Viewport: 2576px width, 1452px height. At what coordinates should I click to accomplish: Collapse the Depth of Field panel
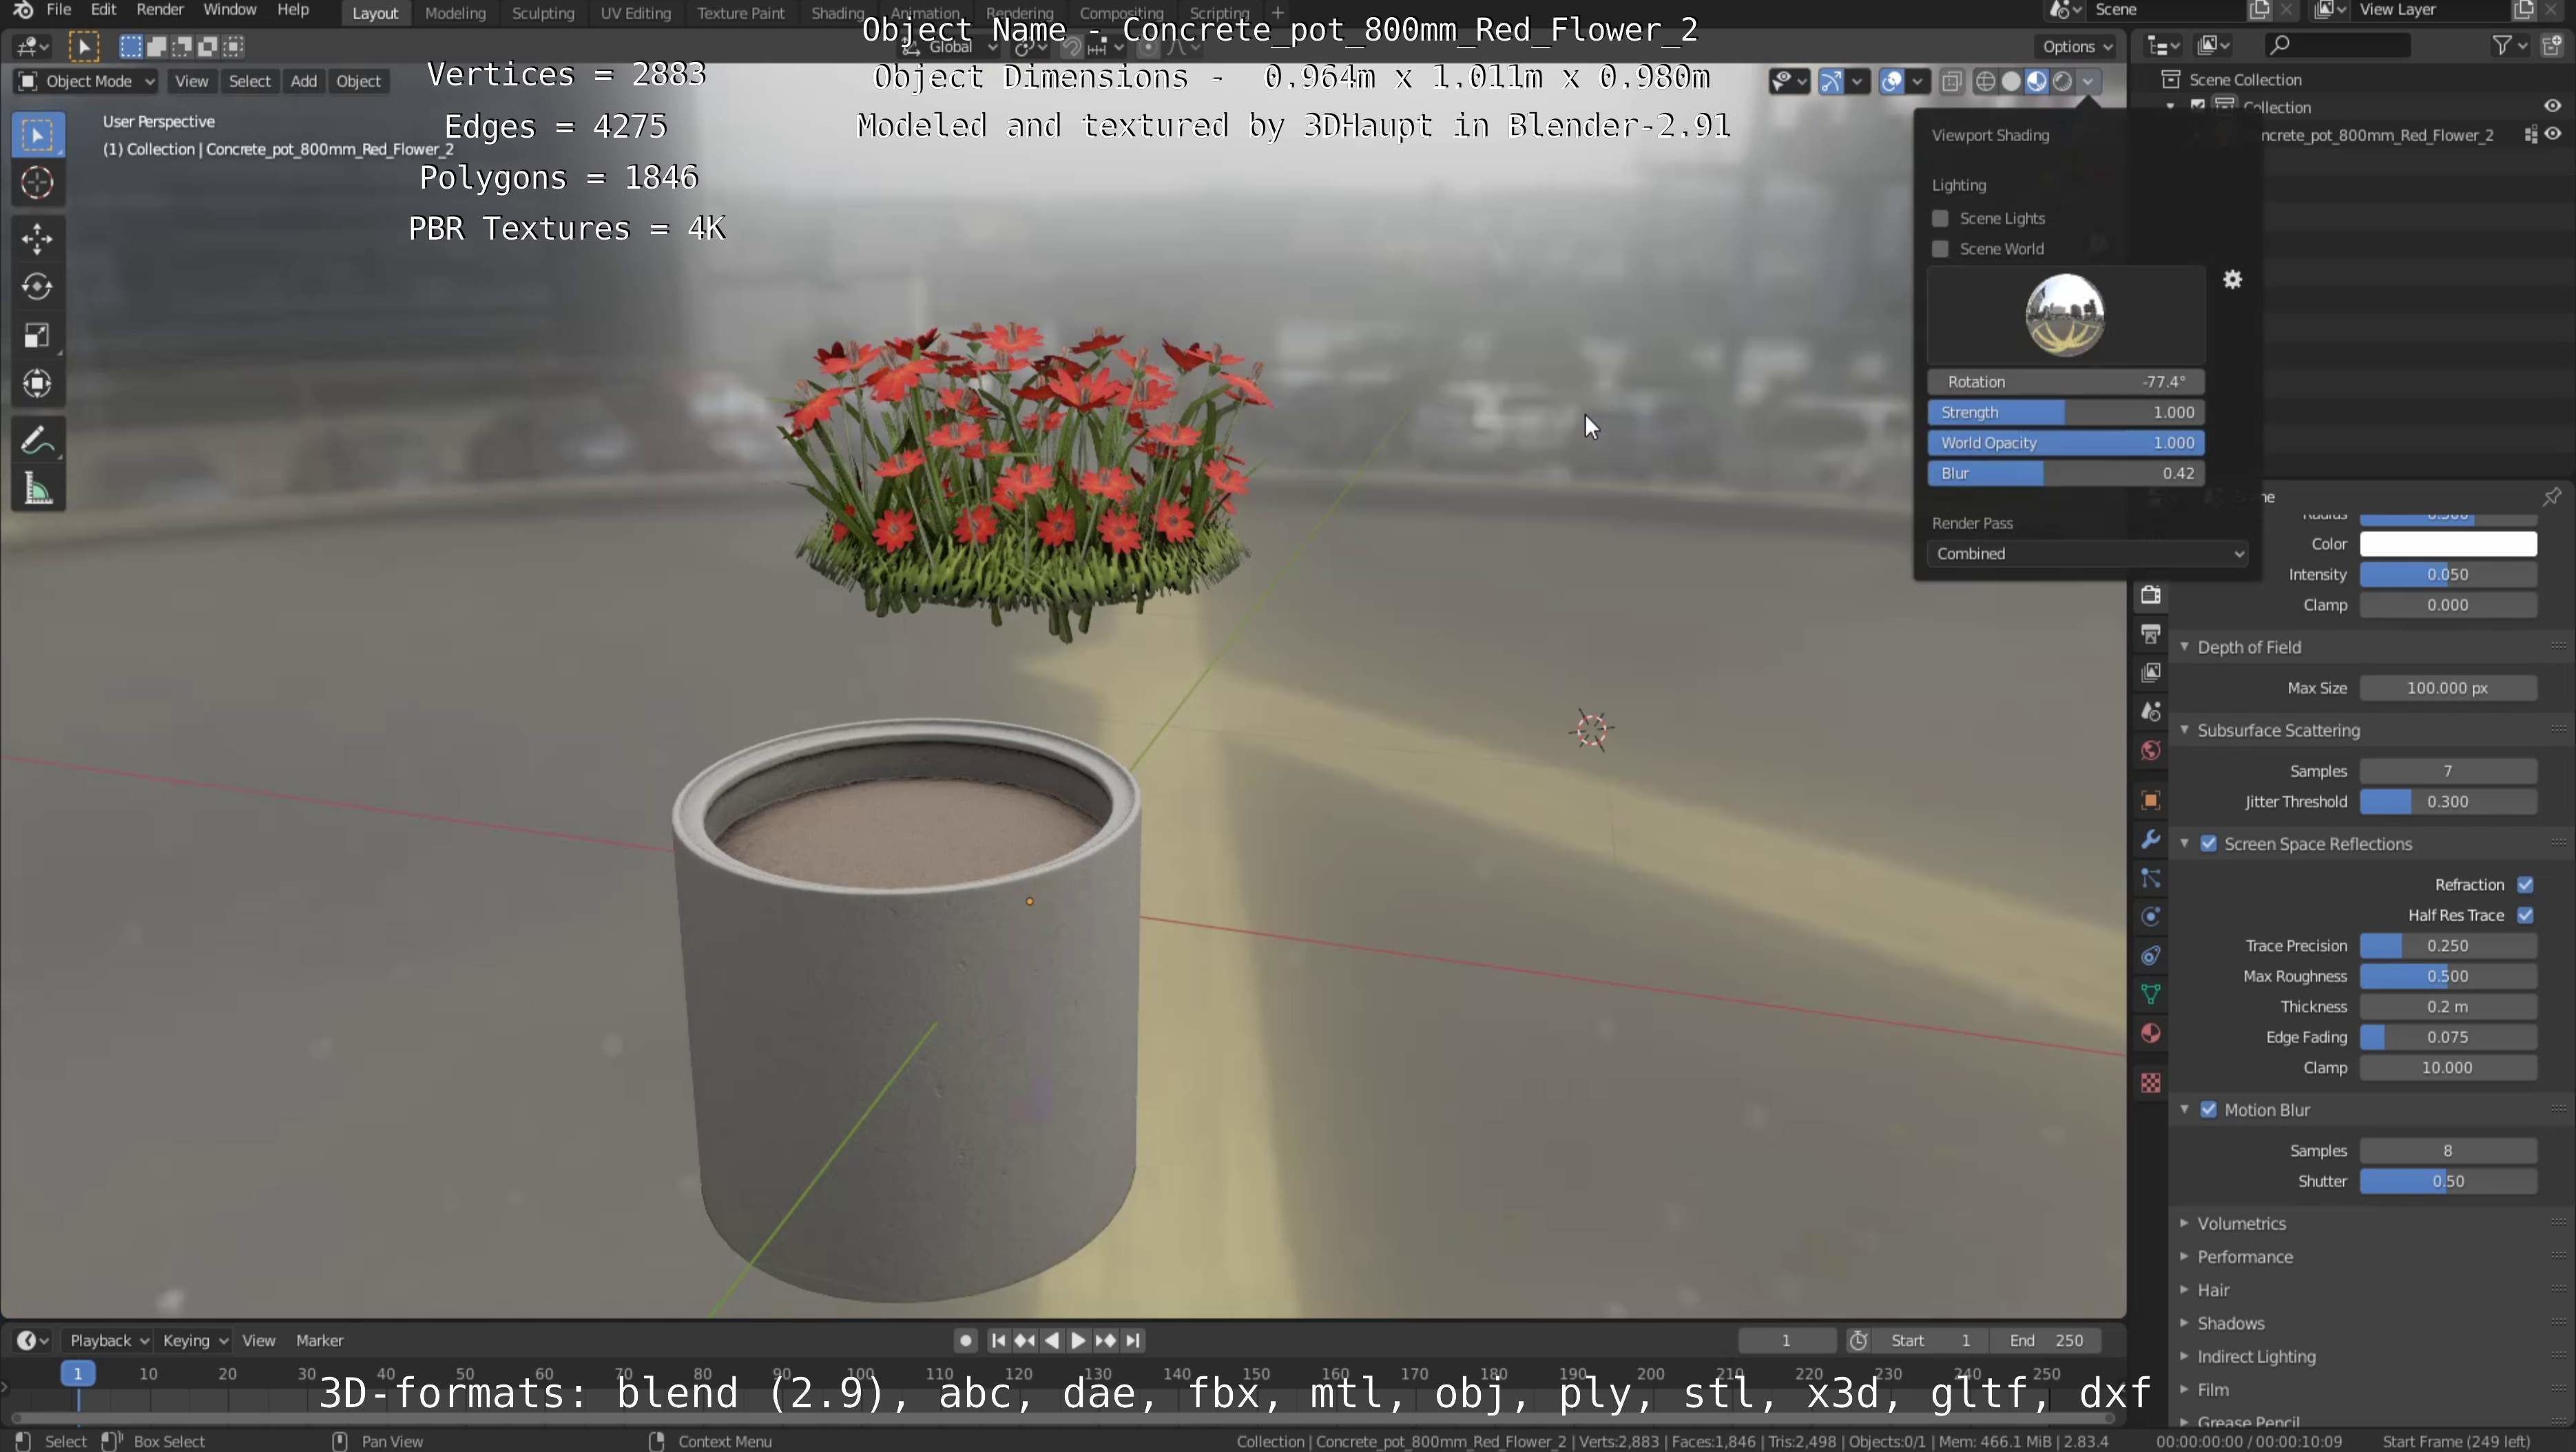(2248, 646)
